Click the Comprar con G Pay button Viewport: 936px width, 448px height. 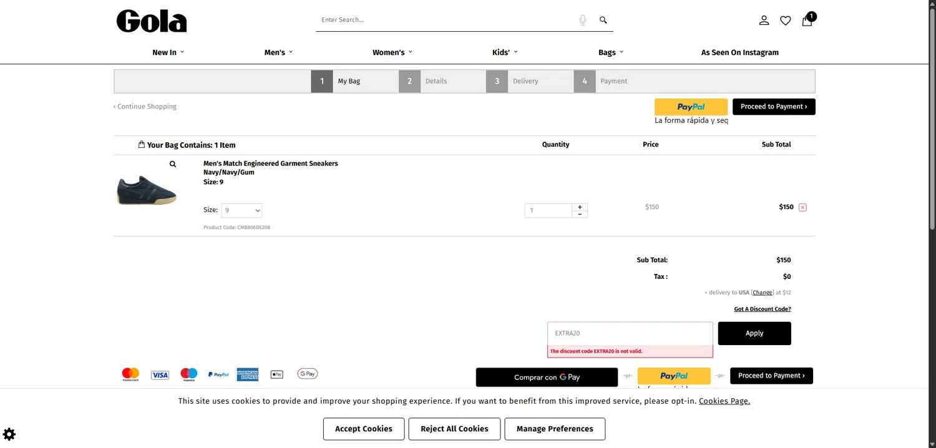tap(547, 377)
